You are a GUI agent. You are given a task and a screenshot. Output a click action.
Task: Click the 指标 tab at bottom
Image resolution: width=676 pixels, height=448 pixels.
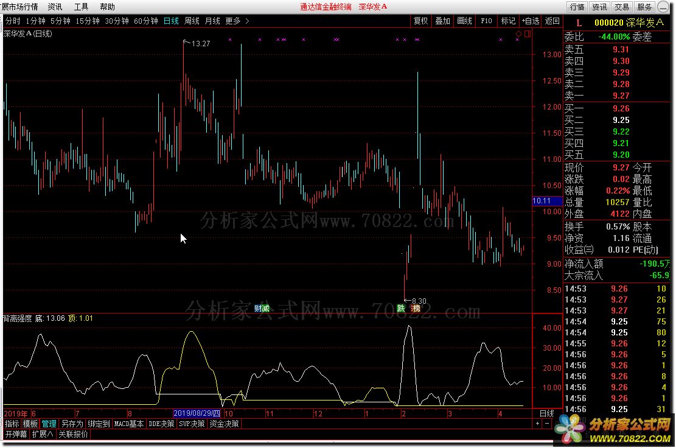click(12, 424)
